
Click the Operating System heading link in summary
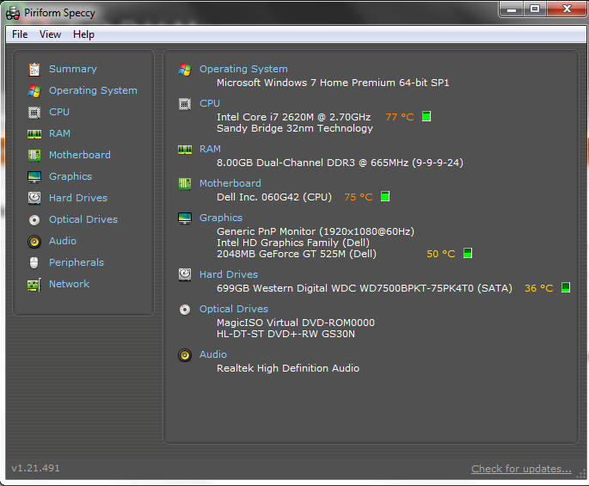pyautogui.click(x=243, y=69)
